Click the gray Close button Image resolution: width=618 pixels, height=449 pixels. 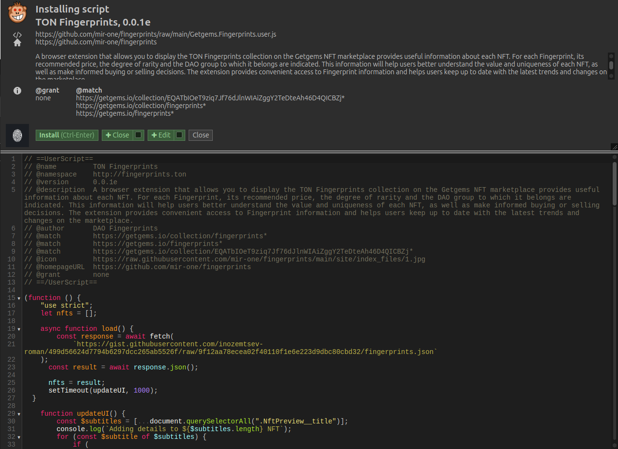click(201, 135)
